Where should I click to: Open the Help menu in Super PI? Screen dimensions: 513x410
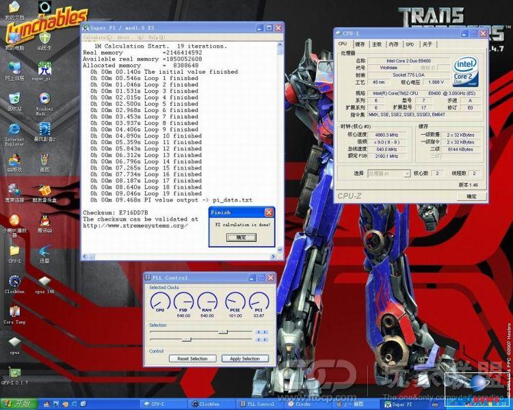(157, 38)
